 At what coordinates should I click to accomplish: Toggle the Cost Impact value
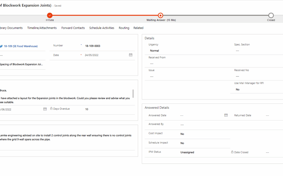[x=182, y=134]
